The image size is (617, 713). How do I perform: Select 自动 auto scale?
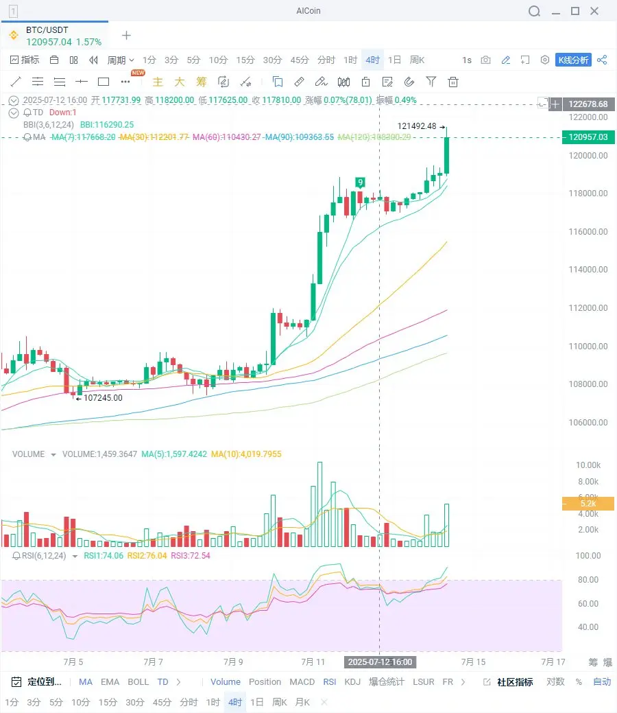(602, 681)
